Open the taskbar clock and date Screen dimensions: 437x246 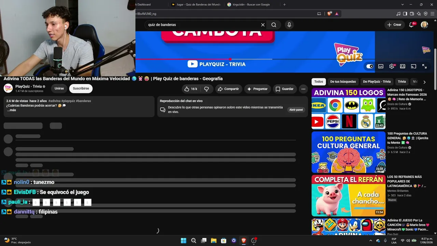(x=427, y=241)
